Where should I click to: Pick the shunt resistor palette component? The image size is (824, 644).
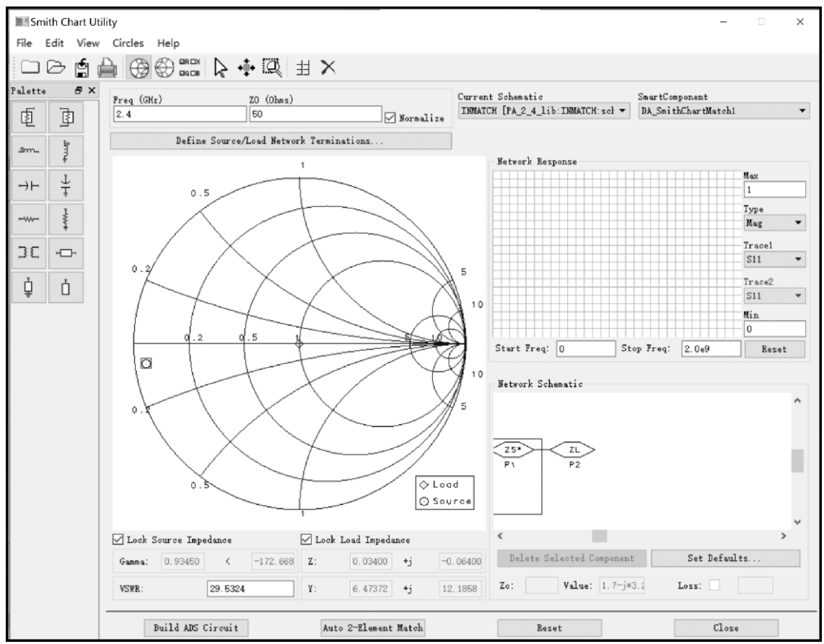pyautogui.click(x=66, y=219)
